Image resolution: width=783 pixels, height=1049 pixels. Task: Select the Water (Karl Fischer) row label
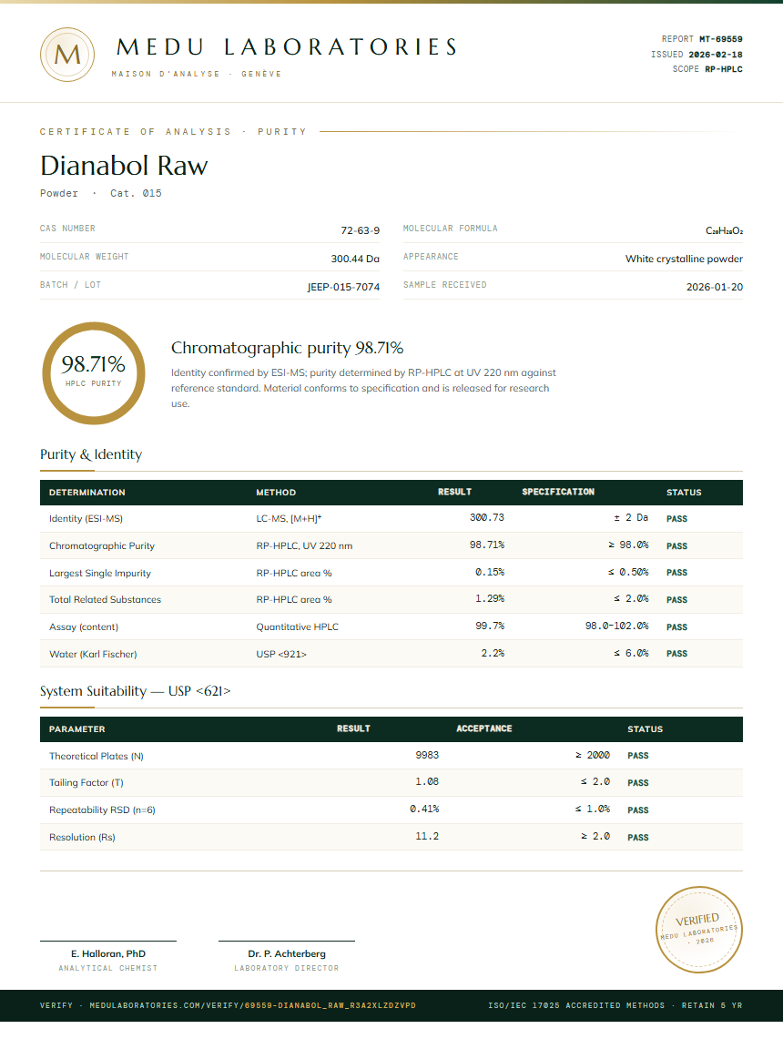pos(93,655)
